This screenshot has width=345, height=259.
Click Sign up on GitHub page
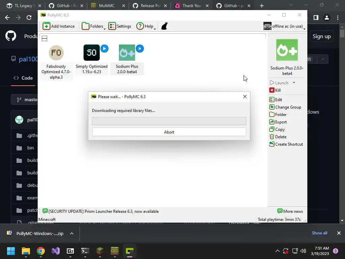tap(321, 36)
